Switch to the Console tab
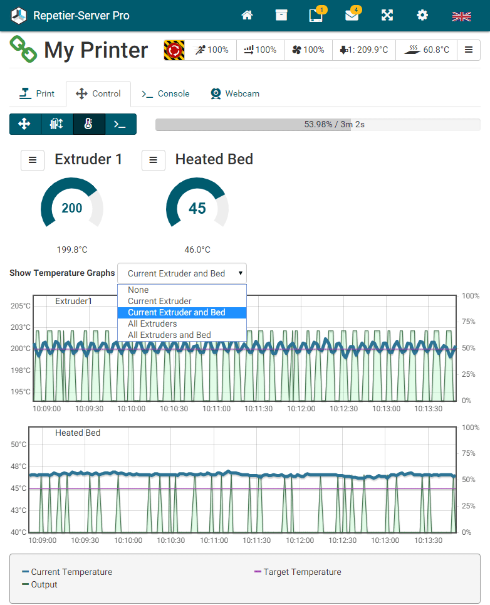The image size is (490, 605). 165,93
